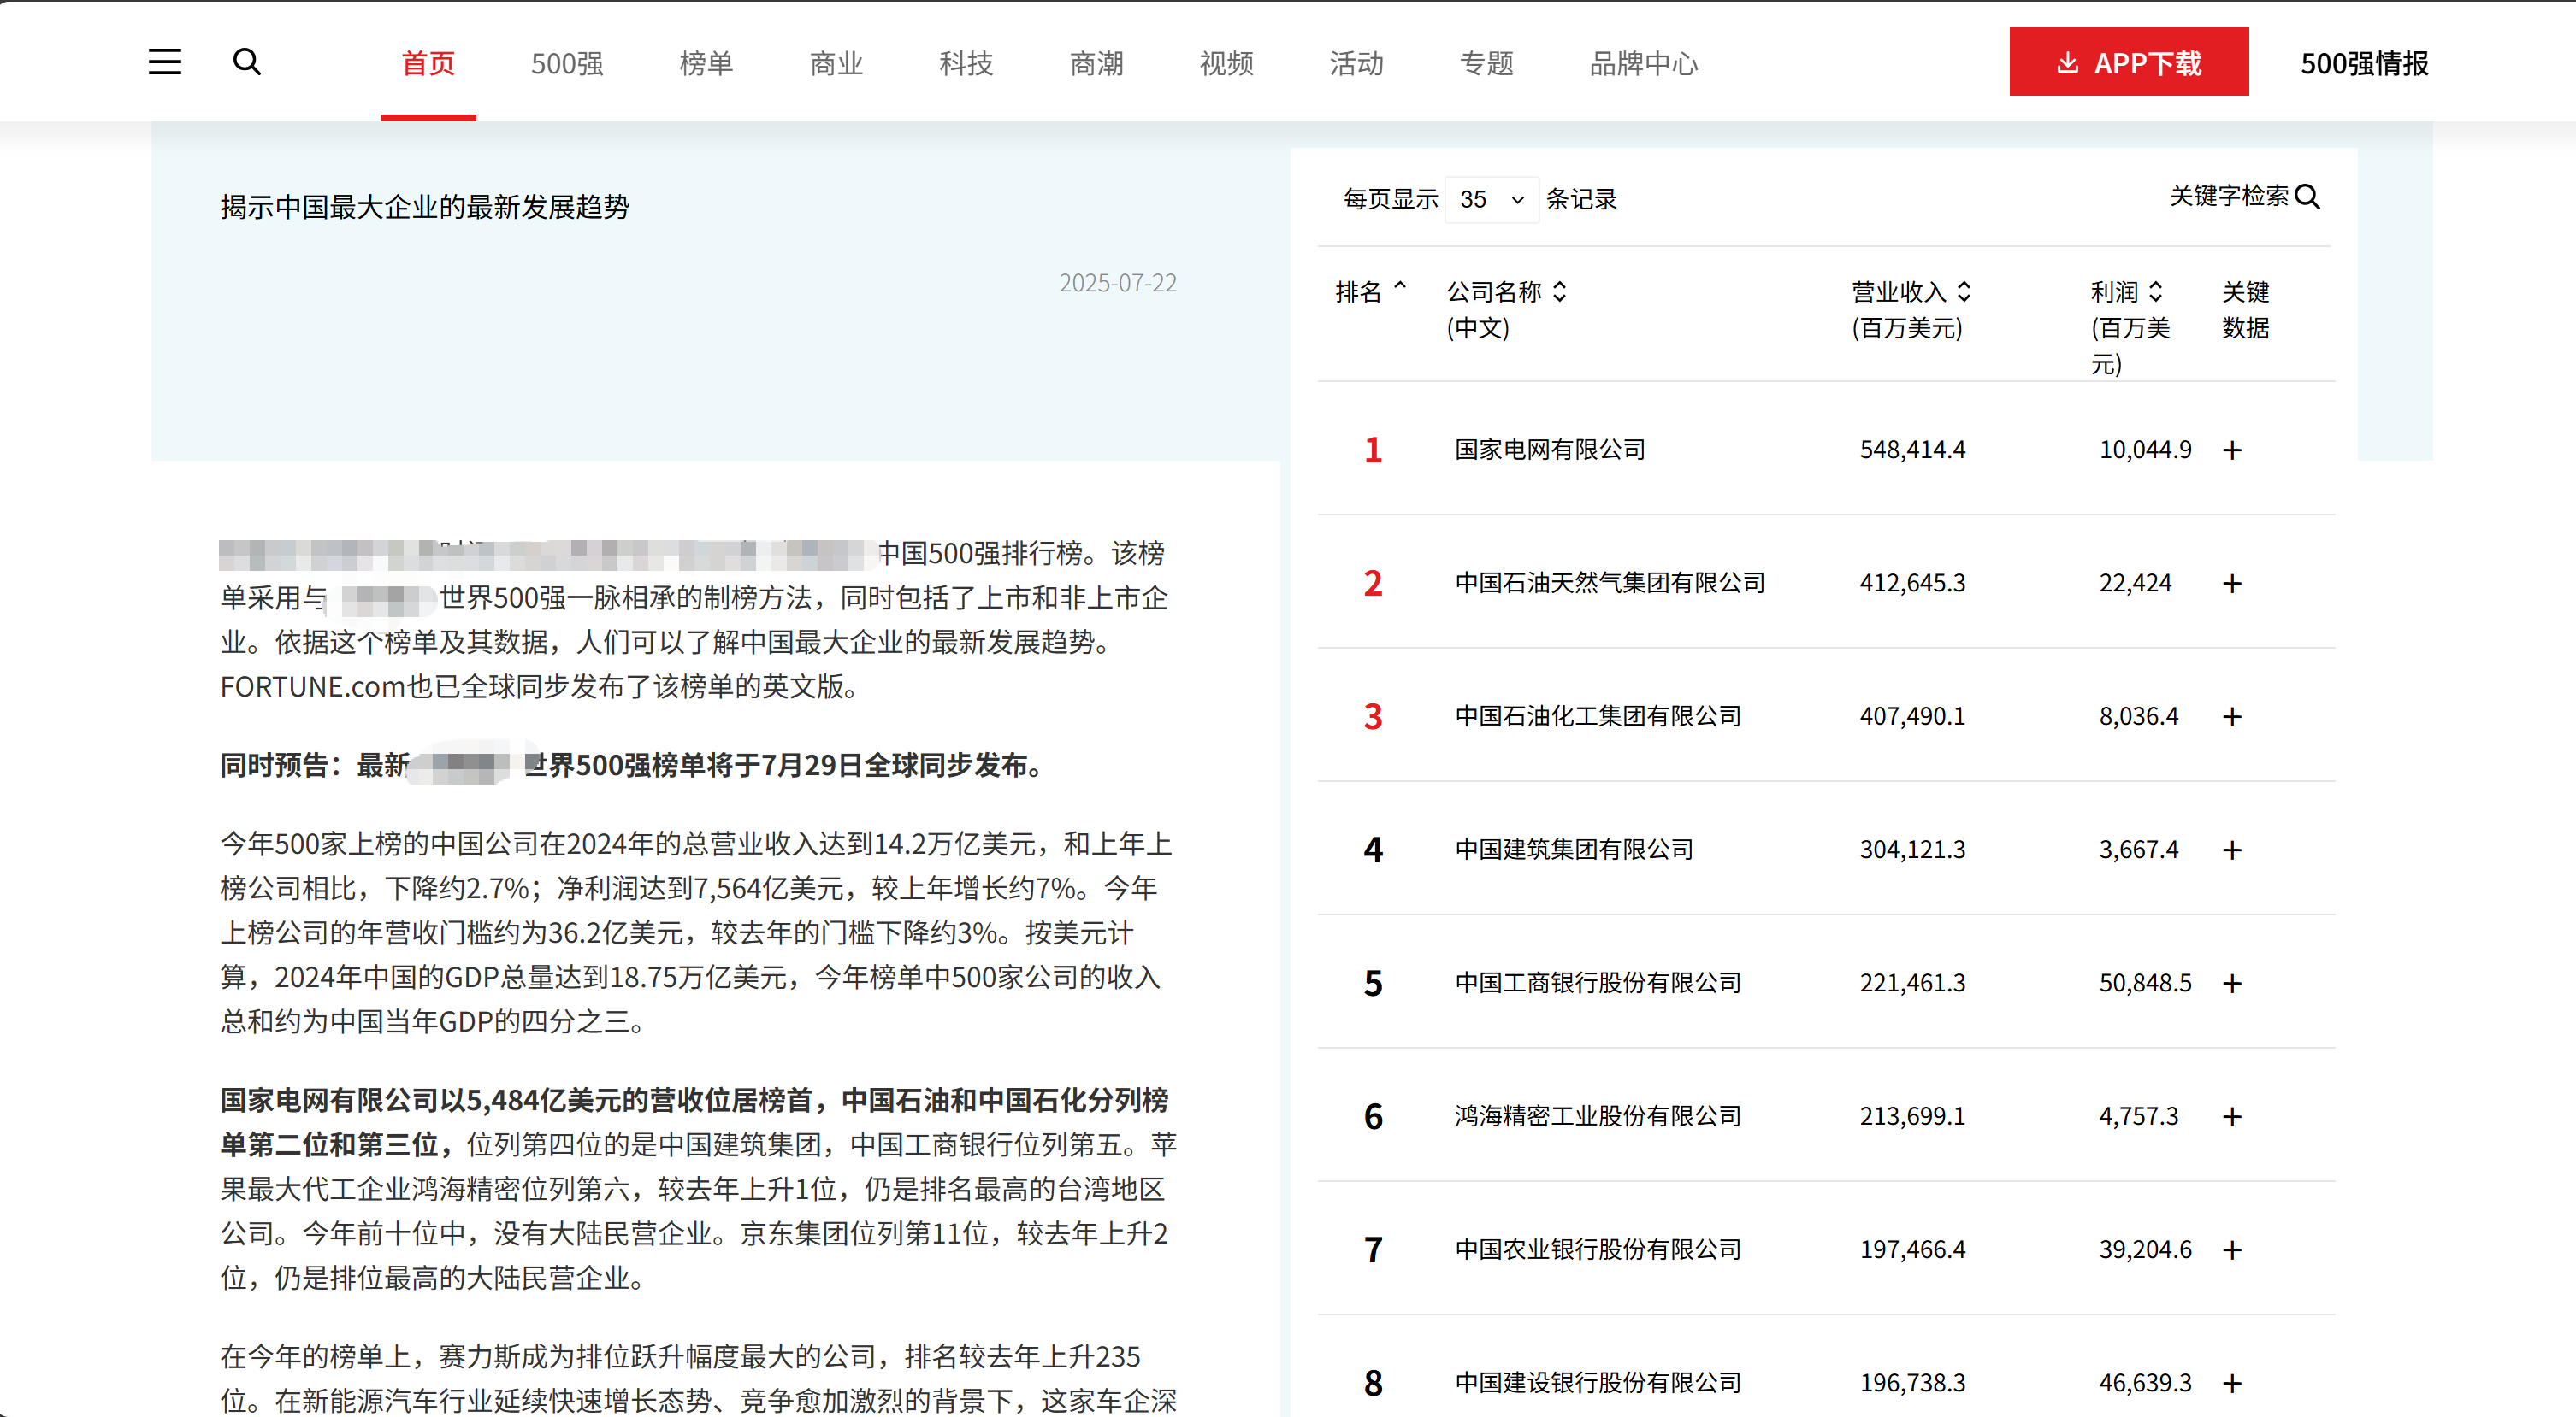The height and width of the screenshot is (1417, 2576).
Task: Sort by profit column arrows
Action: click(2155, 291)
